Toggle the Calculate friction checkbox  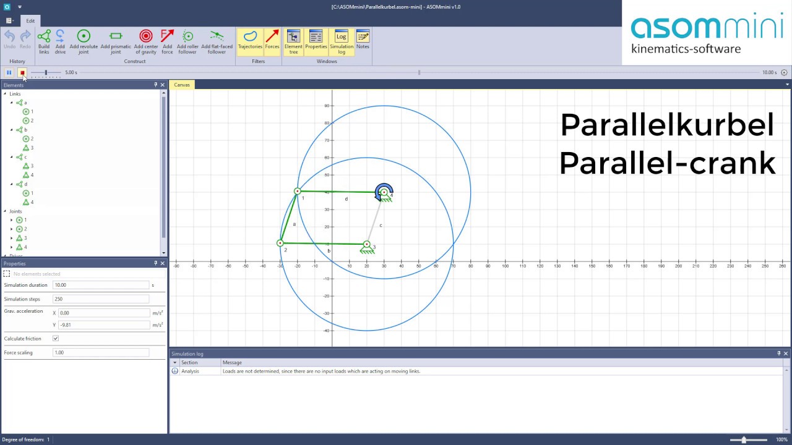pyautogui.click(x=56, y=339)
